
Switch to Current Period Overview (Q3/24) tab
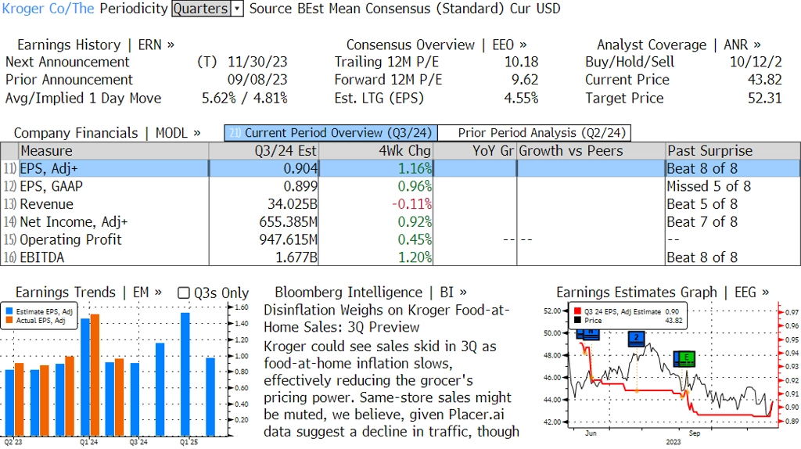(x=331, y=133)
